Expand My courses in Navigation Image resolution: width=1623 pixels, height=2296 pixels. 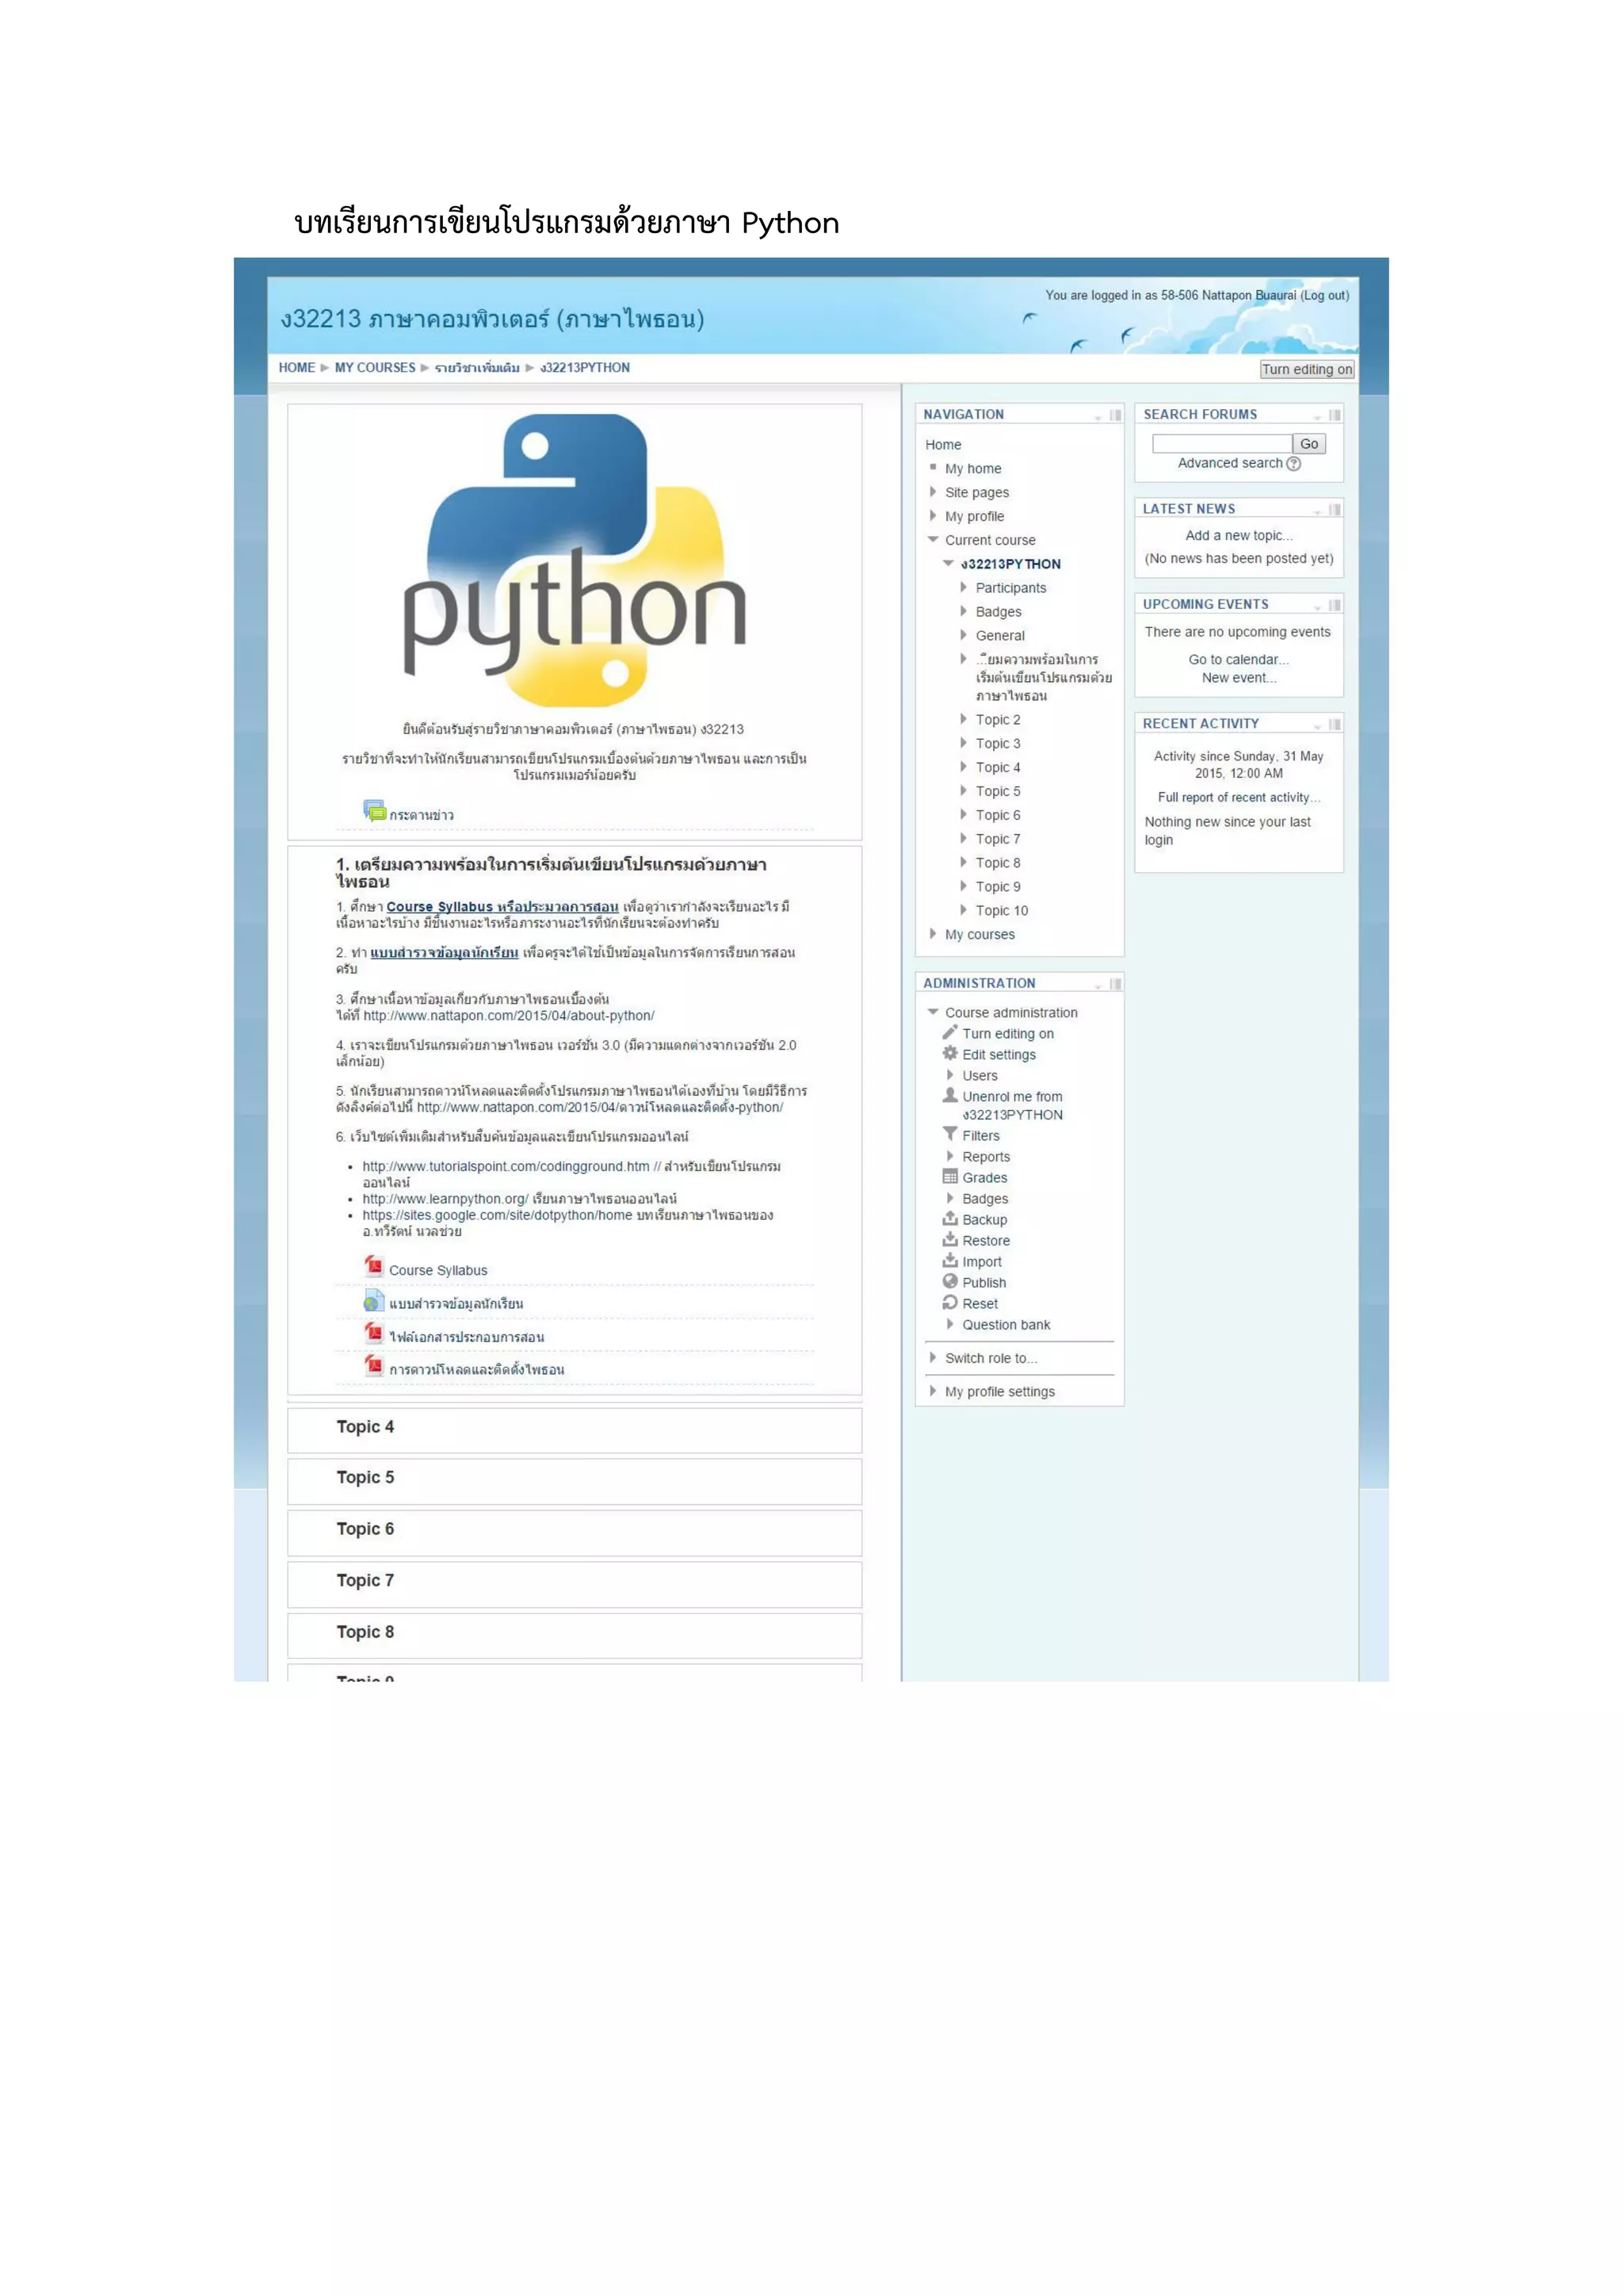pyautogui.click(x=933, y=934)
